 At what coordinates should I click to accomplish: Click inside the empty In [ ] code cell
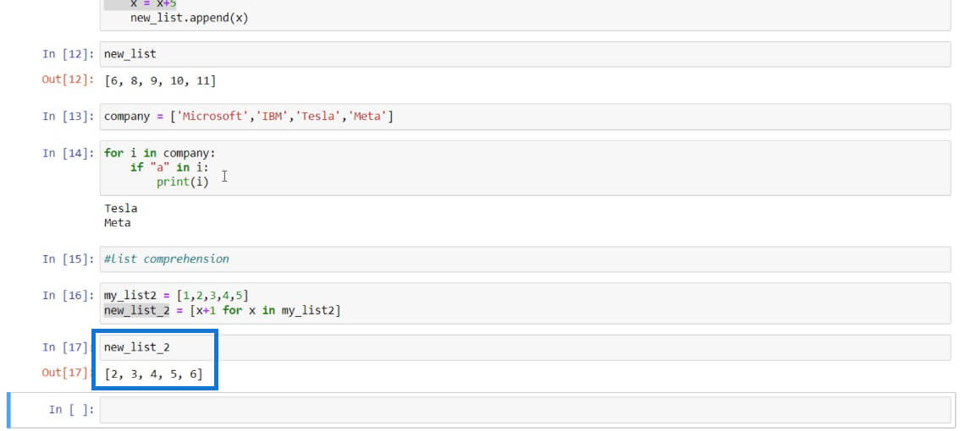click(x=525, y=410)
